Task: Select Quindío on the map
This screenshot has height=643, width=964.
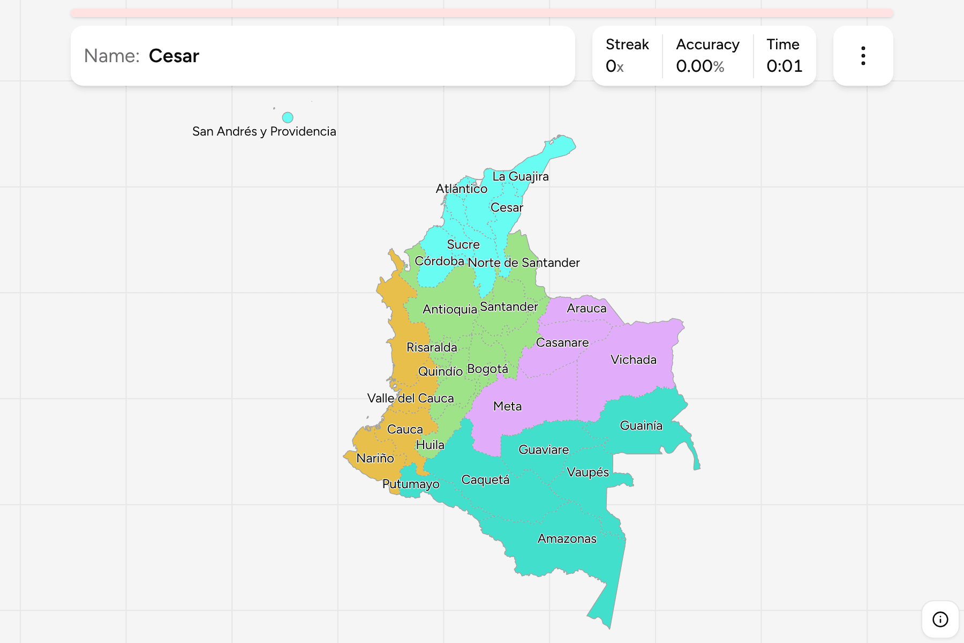Action: 440,371
